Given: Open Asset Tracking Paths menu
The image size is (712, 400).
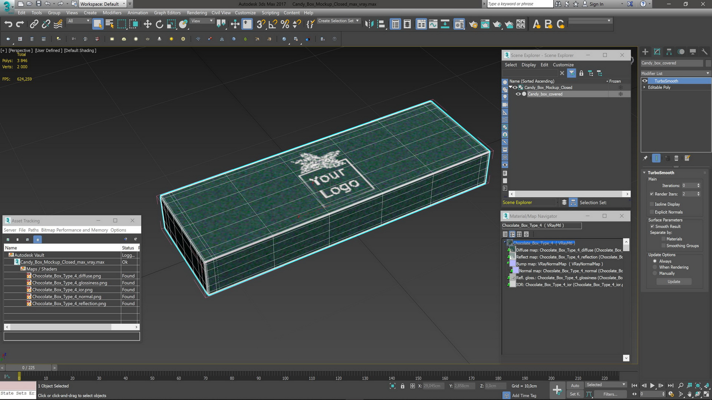Looking at the screenshot, I should [x=33, y=230].
